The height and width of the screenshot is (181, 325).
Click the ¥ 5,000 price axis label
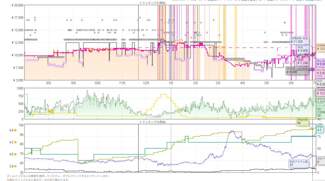click(18, 80)
